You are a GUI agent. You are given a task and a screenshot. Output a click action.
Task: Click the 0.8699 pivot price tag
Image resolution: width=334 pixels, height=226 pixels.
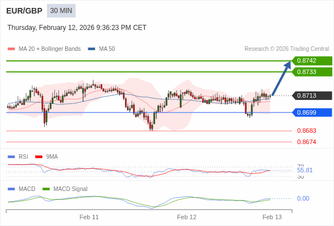click(312, 112)
